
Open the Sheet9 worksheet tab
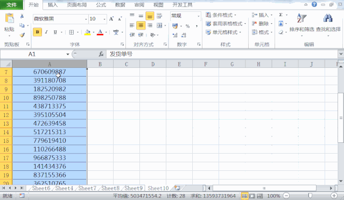coord(134,188)
